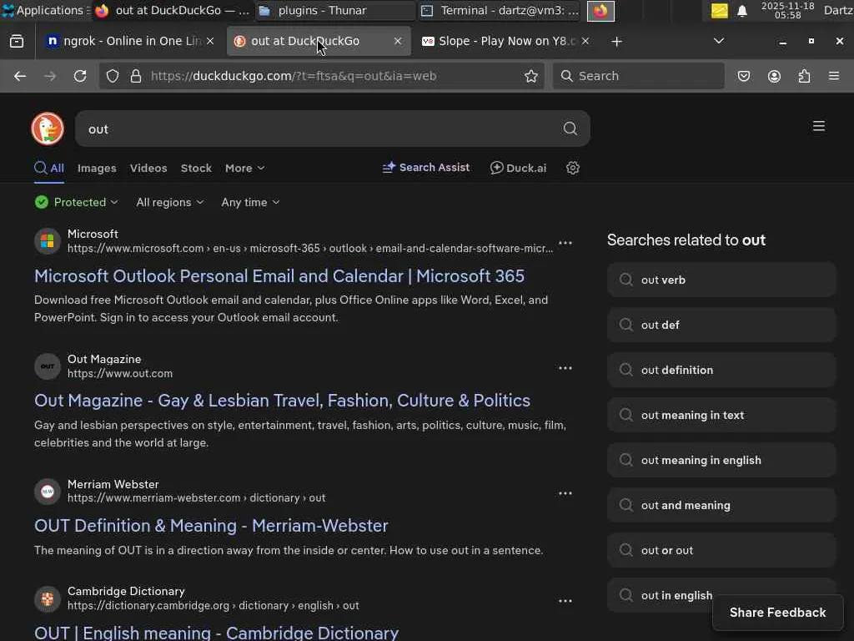
Task: Click the www.out.com URL under Out Magazine
Action: 120,374
